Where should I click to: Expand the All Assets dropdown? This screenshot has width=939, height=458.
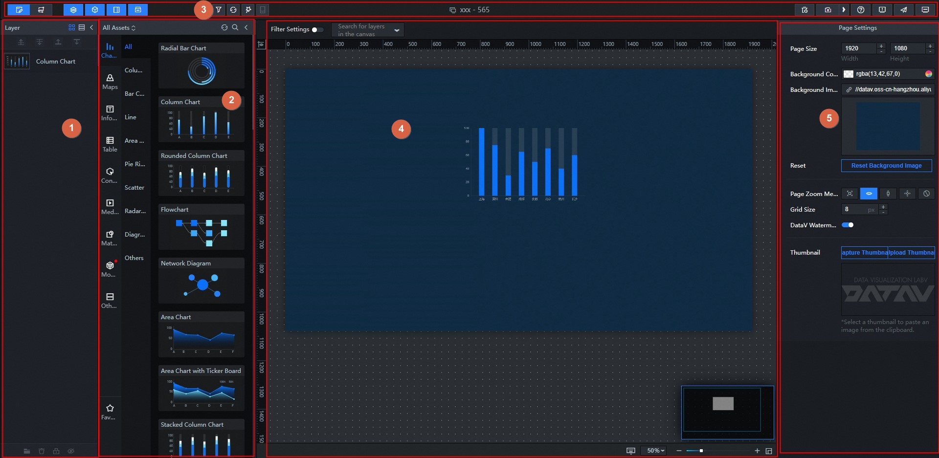pyautogui.click(x=119, y=28)
